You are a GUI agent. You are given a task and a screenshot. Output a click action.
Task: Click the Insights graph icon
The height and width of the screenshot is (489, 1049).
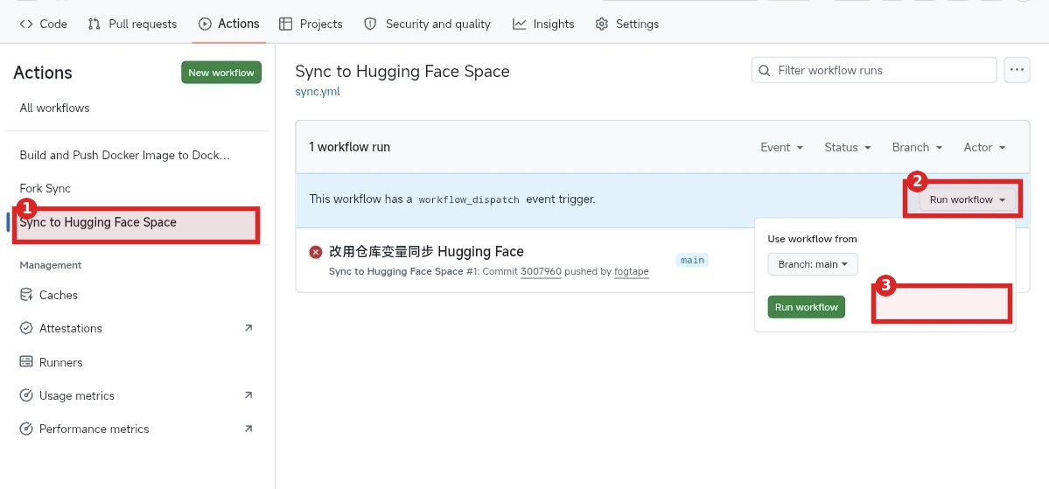pyautogui.click(x=519, y=24)
